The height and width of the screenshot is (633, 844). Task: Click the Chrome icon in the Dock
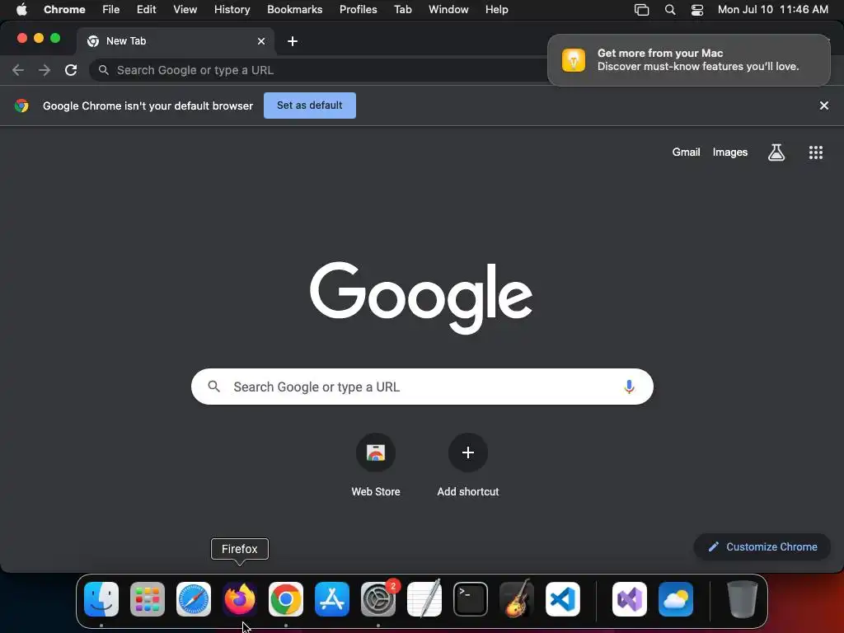(286, 599)
